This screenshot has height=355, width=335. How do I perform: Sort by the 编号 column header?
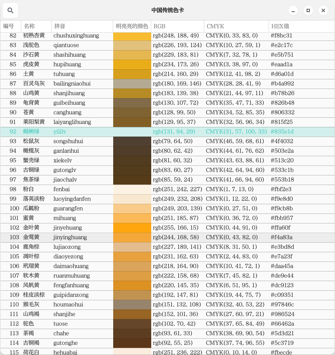[10, 26]
